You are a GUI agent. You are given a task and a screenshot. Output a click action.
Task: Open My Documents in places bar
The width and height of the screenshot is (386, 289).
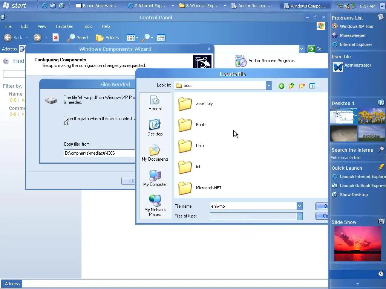(155, 153)
